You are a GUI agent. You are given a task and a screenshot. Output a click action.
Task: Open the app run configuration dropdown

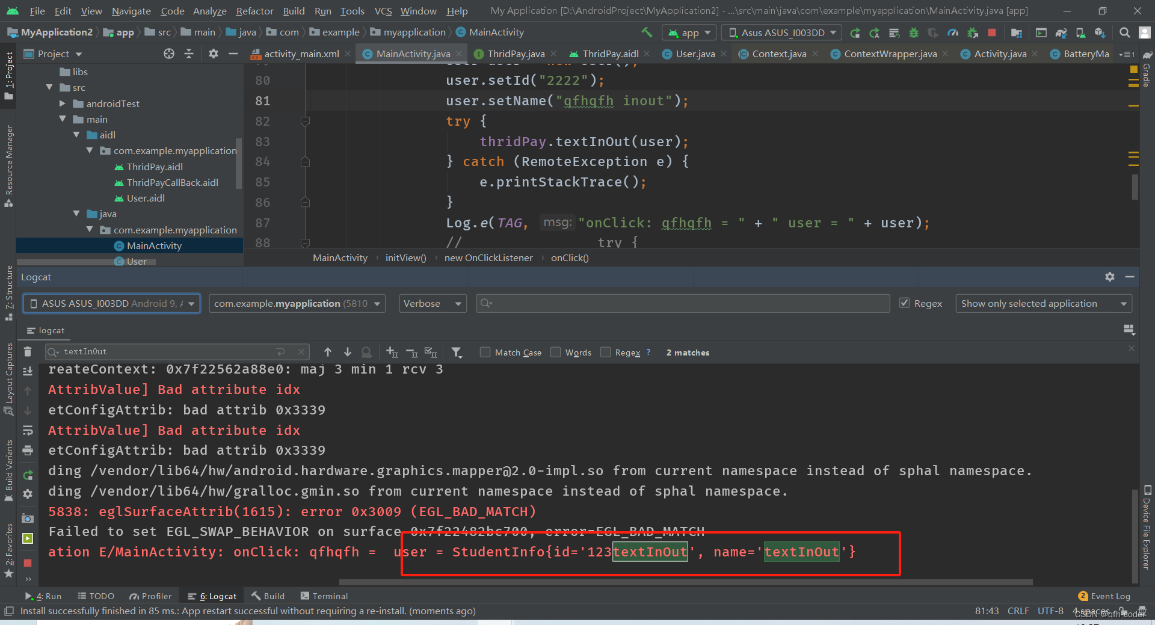click(689, 32)
